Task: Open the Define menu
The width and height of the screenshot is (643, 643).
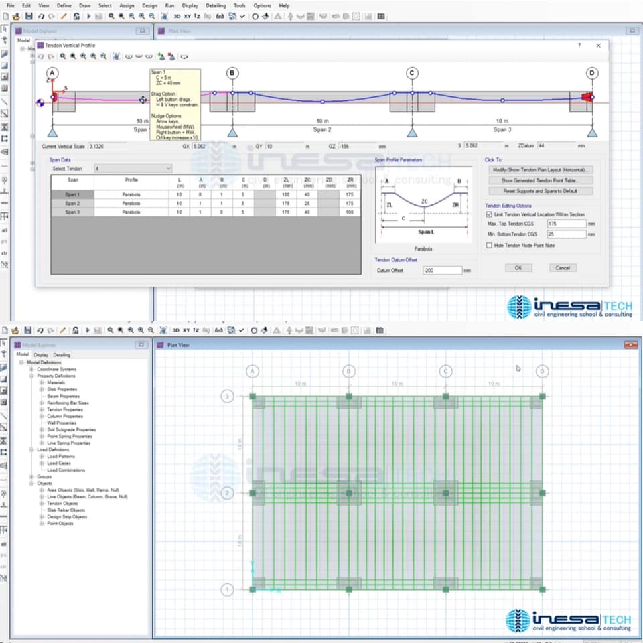Action: [x=64, y=6]
